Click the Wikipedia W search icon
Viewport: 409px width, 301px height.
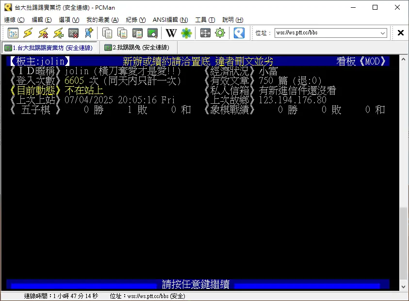[171, 33]
